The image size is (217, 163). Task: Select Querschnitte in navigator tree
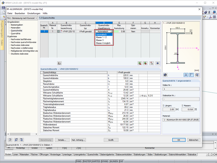tap(17, 31)
